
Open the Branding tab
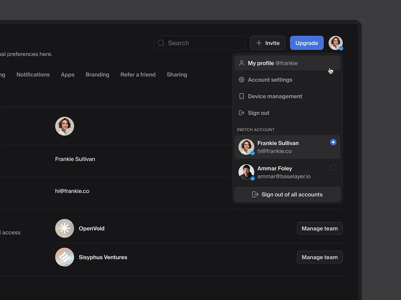pos(97,75)
